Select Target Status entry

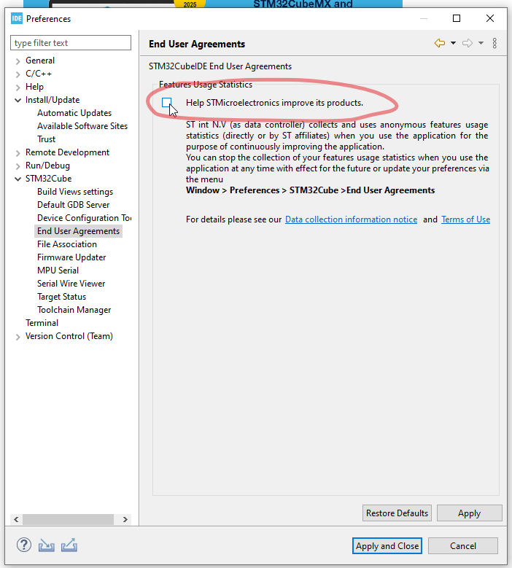tap(61, 297)
